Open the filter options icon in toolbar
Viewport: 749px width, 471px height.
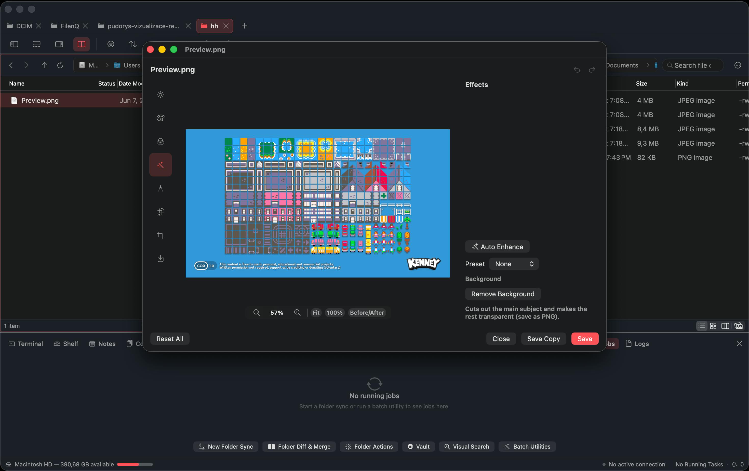click(x=111, y=44)
